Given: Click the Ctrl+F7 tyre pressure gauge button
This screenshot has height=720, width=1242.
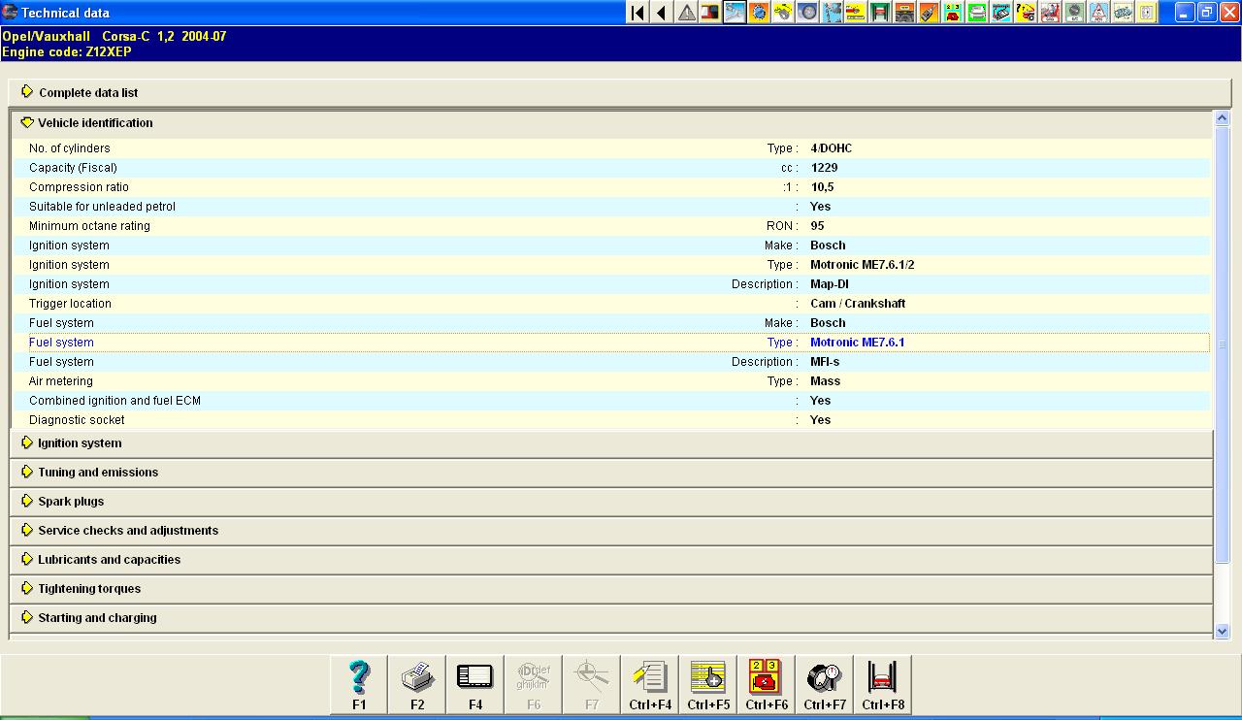Looking at the screenshot, I should (x=825, y=685).
